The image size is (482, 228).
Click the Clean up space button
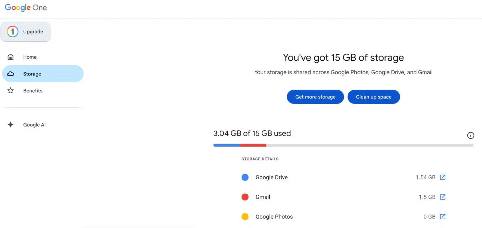tap(374, 97)
